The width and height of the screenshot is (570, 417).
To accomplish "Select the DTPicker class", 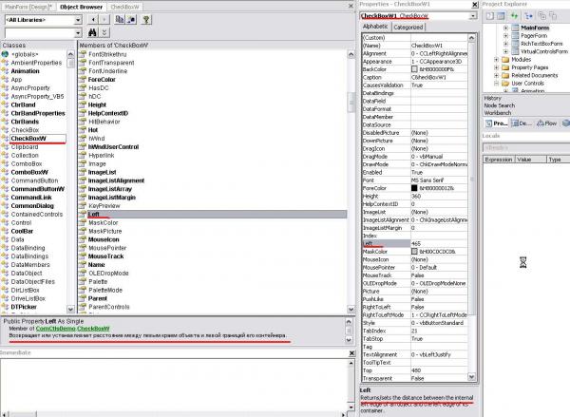I will [24, 307].
